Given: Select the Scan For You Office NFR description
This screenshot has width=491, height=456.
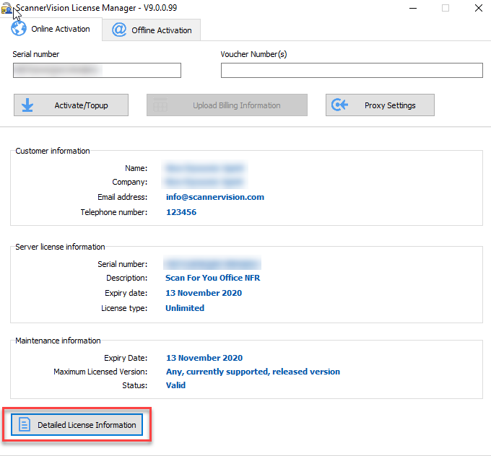Looking at the screenshot, I should point(213,279).
